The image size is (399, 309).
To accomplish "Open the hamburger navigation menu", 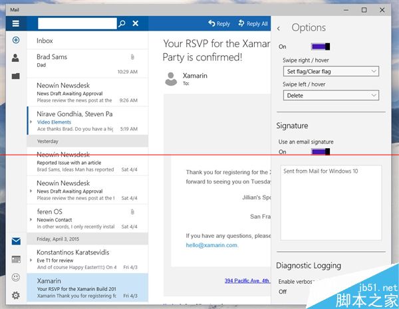I will point(15,23).
